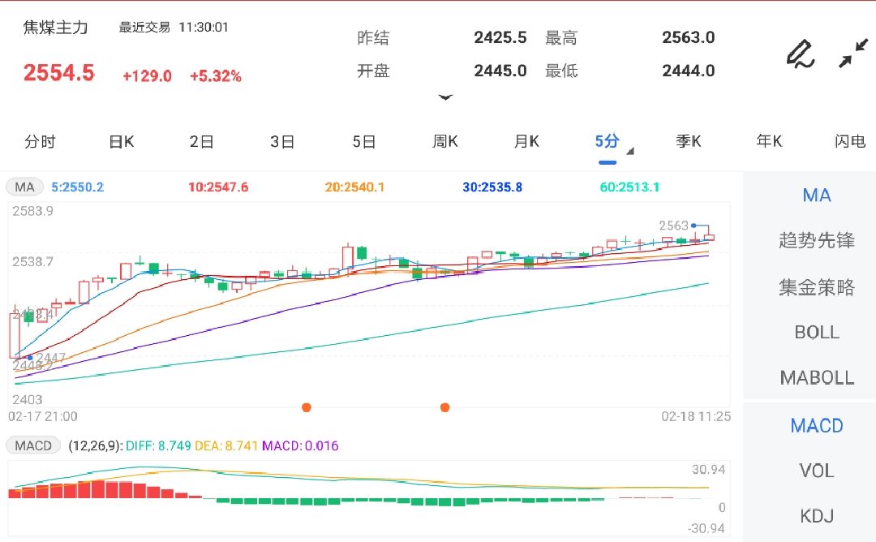The image size is (876, 542).
Task: Open the 5分 period dropdown triangle
Action: (x=630, y=151)
